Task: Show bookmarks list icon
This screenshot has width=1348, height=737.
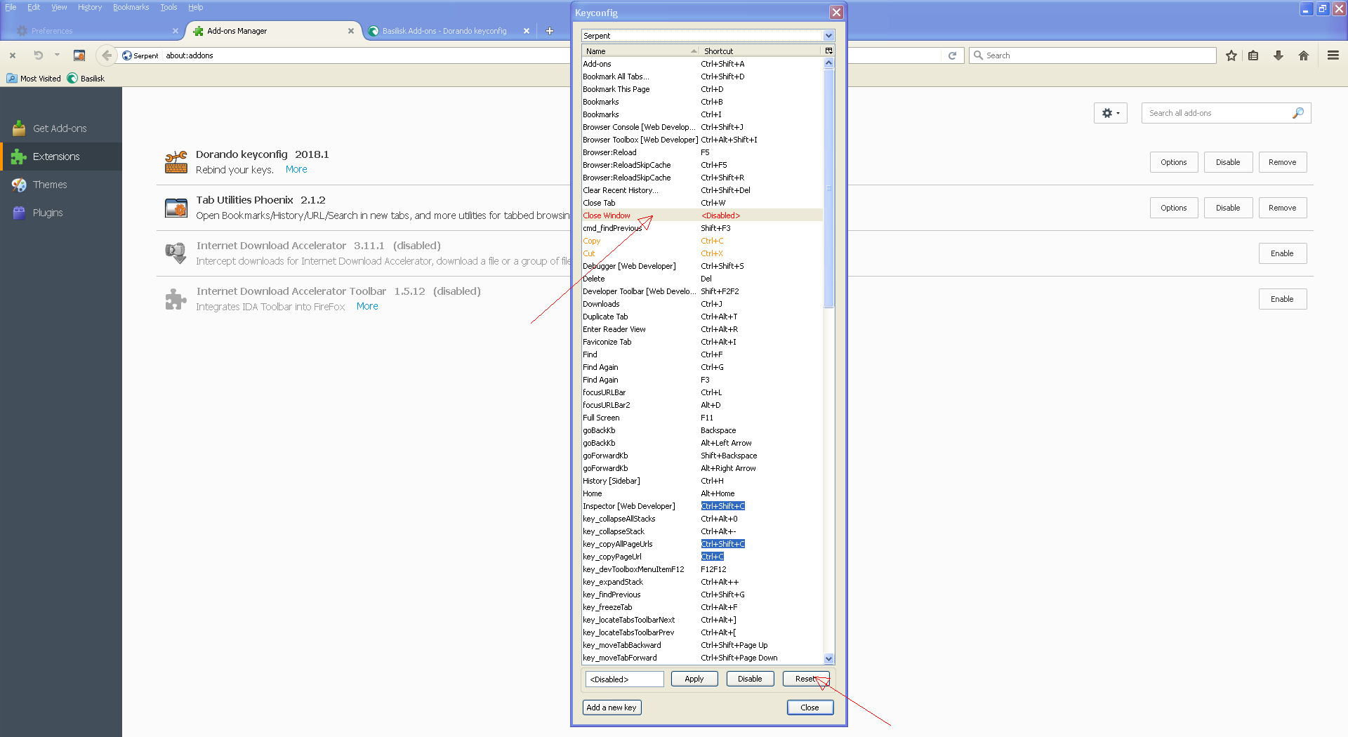Action: 1253,55
